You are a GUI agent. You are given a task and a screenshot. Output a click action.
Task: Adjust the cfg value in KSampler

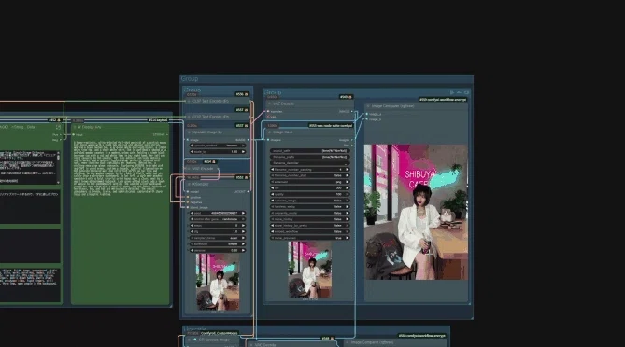click(x=218, y=231)
